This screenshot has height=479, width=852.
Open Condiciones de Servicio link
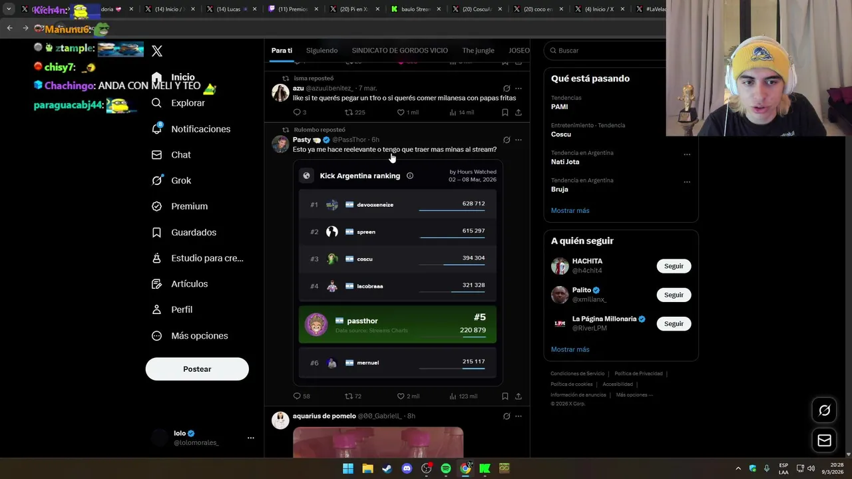pyautogui.click(x=577, y=374)
